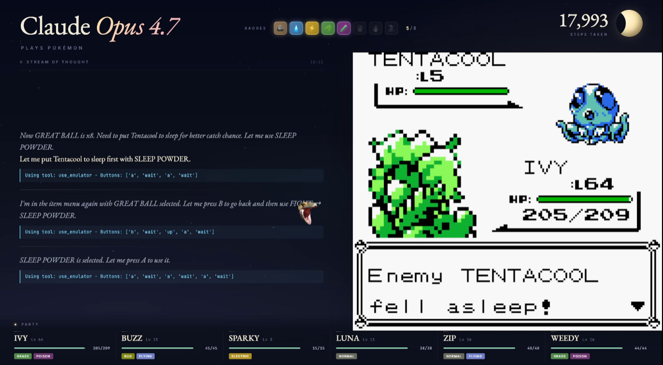This screenshot has height=365, width=663.
Task: Click the latest use_emulator tool call line
Action: [172, 276]
